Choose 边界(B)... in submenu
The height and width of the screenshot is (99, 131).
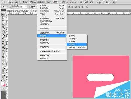coord(77,36)
